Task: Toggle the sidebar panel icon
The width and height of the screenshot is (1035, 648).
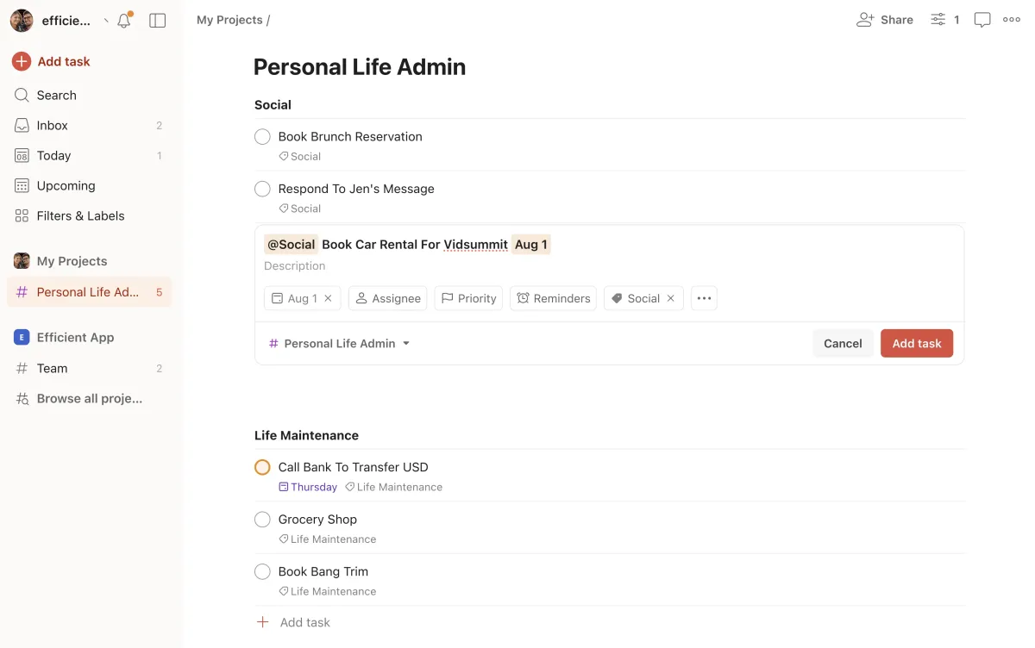Action: [x=157, y=21]
